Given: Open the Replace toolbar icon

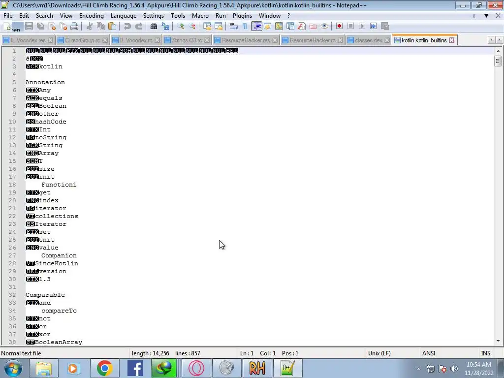Looking at the screenshot, I should [165, 27].
